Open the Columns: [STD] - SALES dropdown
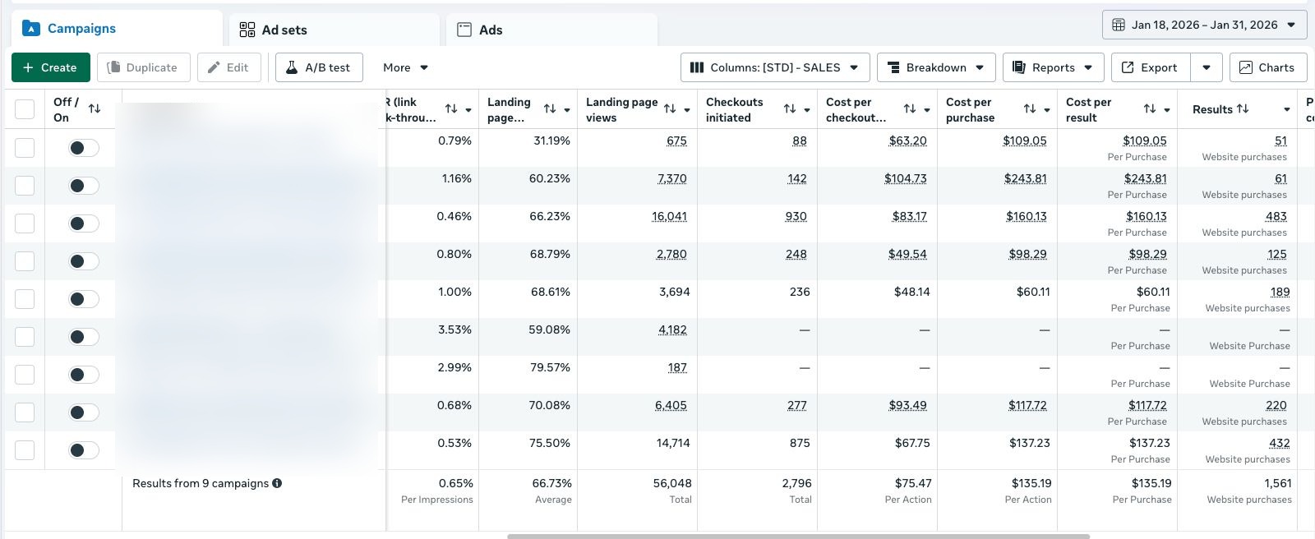The height and width of the screenshot is (539, 1315). 774,67
